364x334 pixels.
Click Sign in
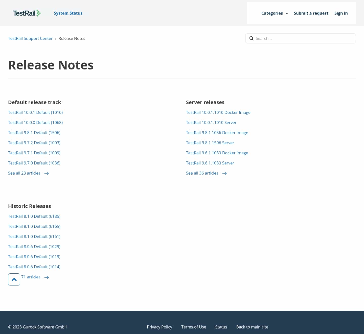[x=341, y=13]
